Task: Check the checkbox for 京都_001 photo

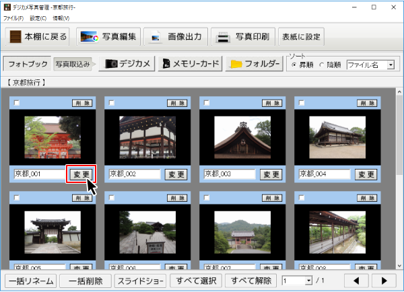Action: click(x=17, y=103)
